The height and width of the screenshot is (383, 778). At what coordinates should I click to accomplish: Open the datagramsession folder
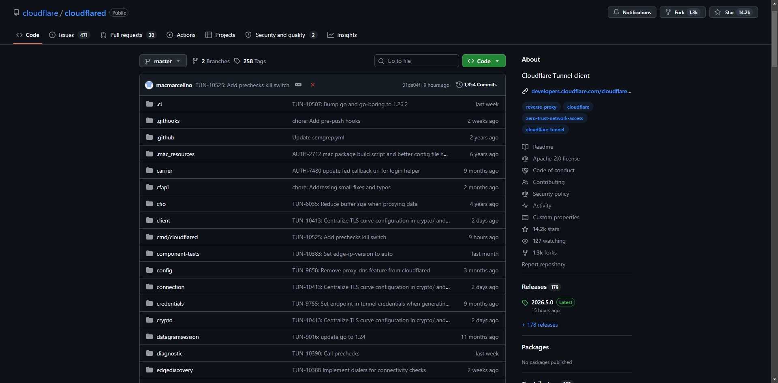click(177, 337)
